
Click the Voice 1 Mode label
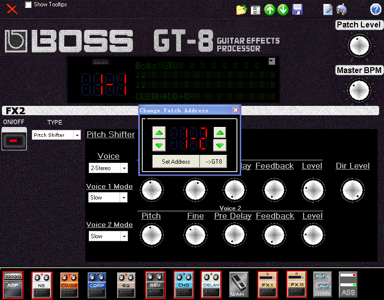pyautogui.click(x=109, y=186)
